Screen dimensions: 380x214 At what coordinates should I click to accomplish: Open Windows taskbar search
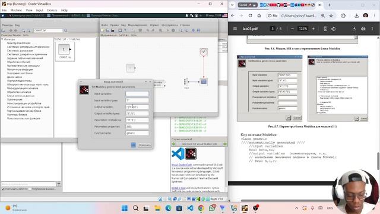[136, 208]
